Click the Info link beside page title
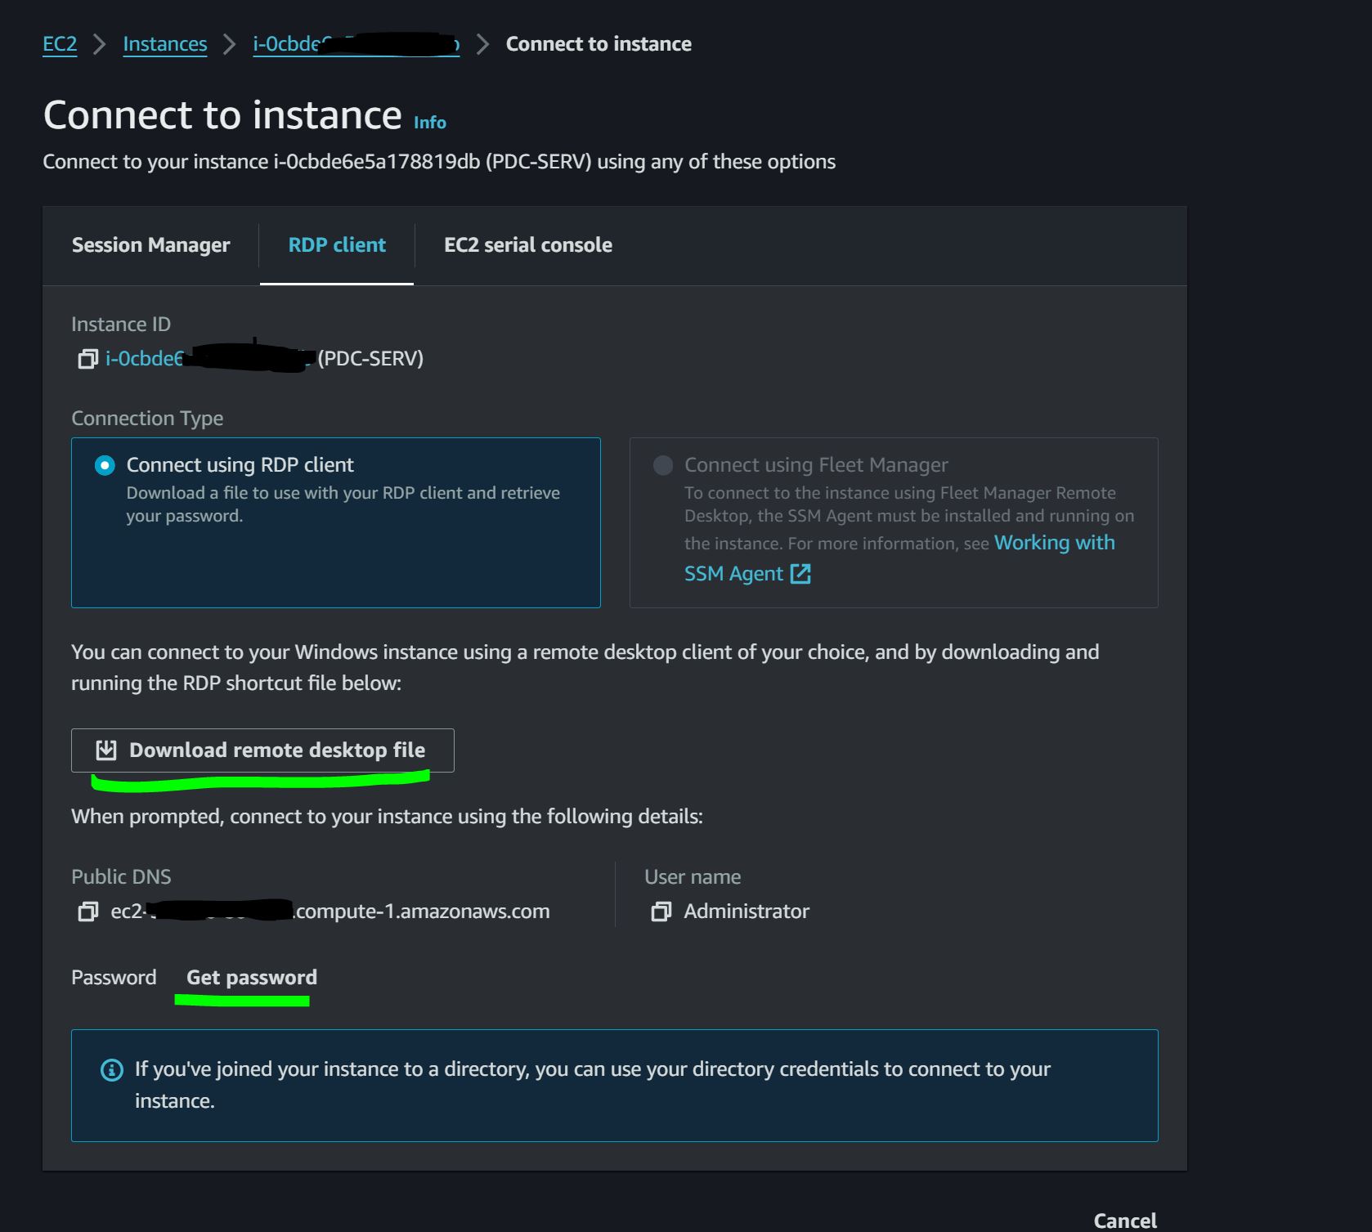Image resolution: width=1372 pixels, height=1232 pixels. pyautogui.click(x=430, y=123)
